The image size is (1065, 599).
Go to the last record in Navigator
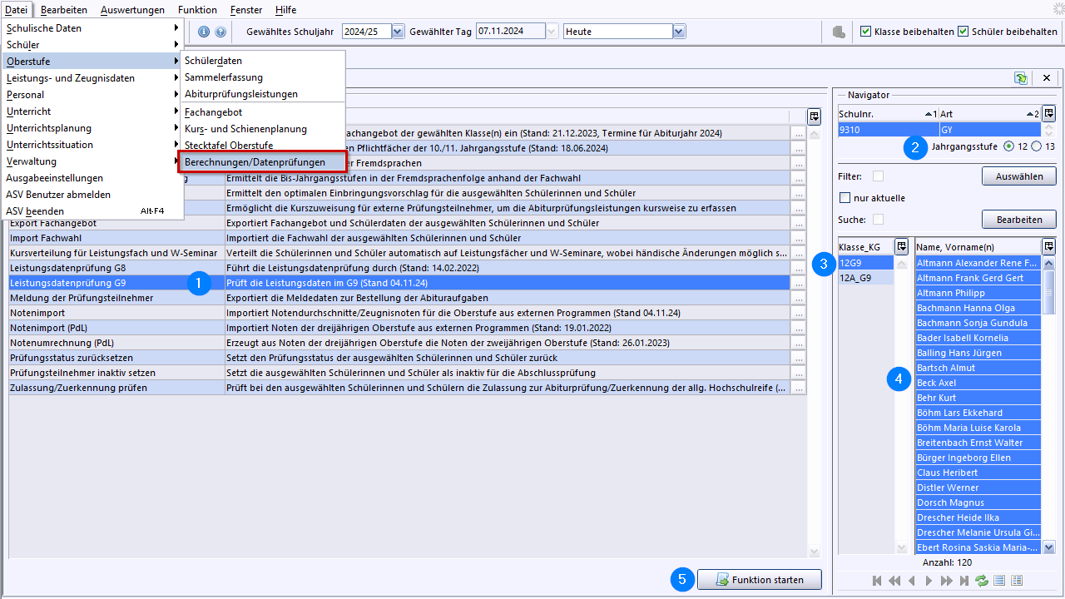964,581
